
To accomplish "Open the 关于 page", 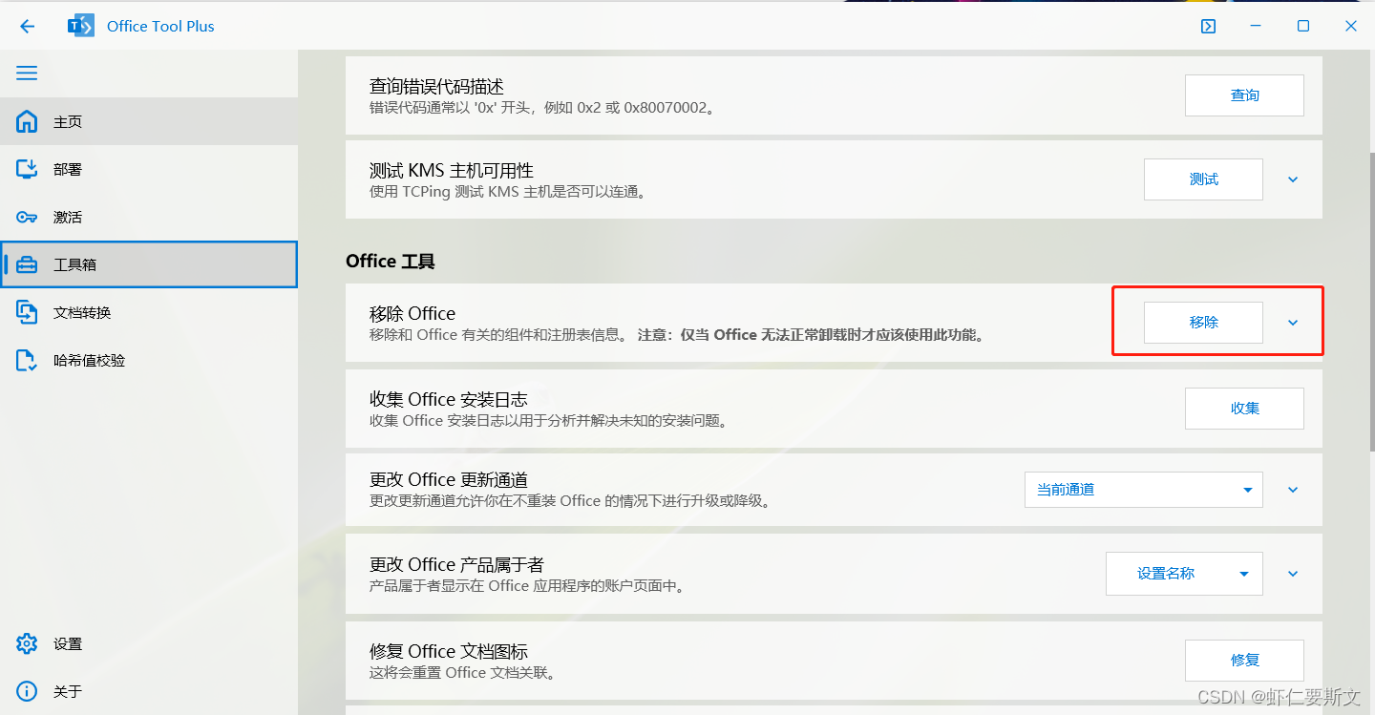I will click(149, 691).
